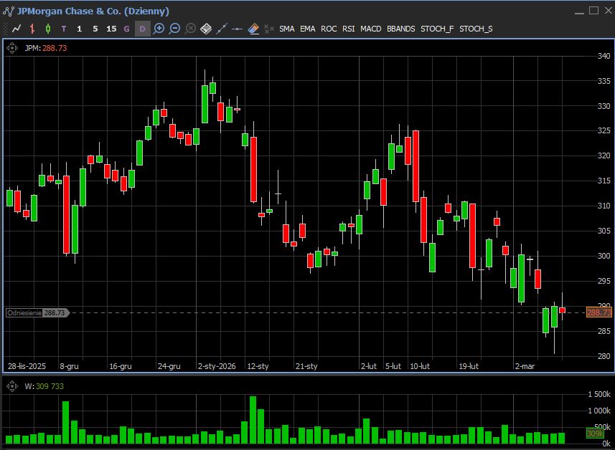
Task: Click the eraser tool icon
Action: coord(253,29)
